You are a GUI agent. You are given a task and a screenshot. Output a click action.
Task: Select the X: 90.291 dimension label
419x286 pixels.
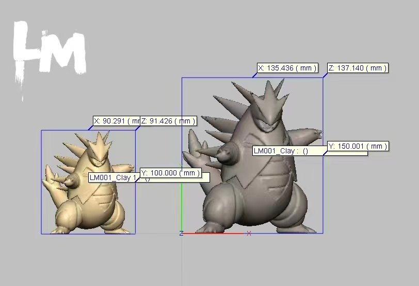pos(116,121)
